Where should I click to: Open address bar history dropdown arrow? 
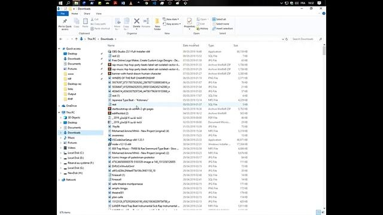point(283,39)
